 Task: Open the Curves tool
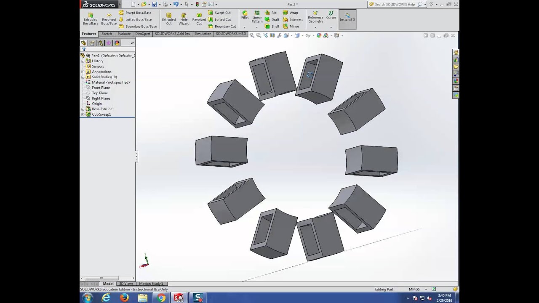click(331, 15)
